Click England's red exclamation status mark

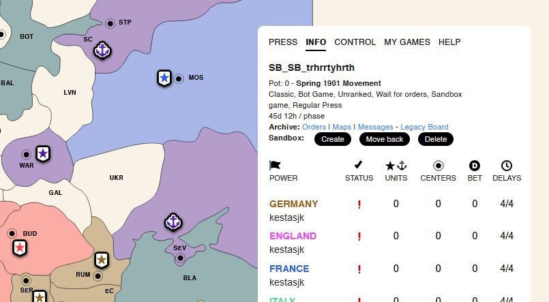tap(359, 237)
